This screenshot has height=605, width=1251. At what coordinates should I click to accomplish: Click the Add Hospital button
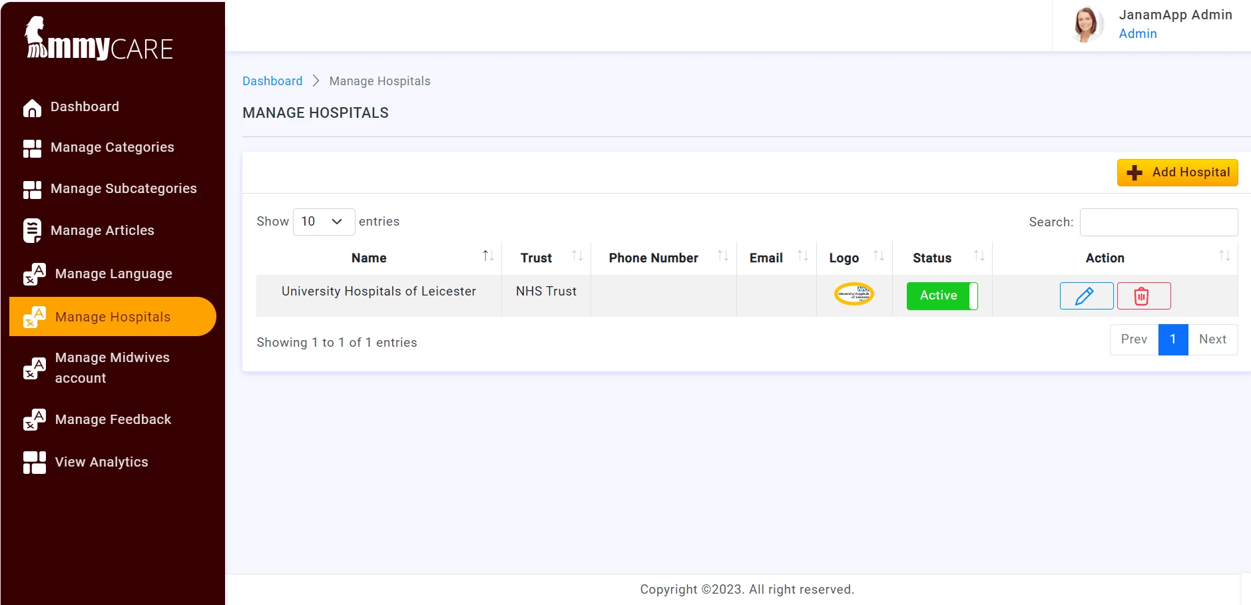pos(1176,172)
